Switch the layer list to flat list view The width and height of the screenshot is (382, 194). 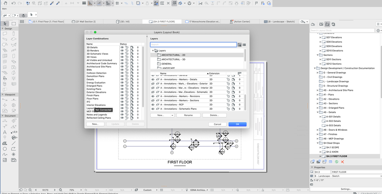pyautogui.click(x=244, y=45)
